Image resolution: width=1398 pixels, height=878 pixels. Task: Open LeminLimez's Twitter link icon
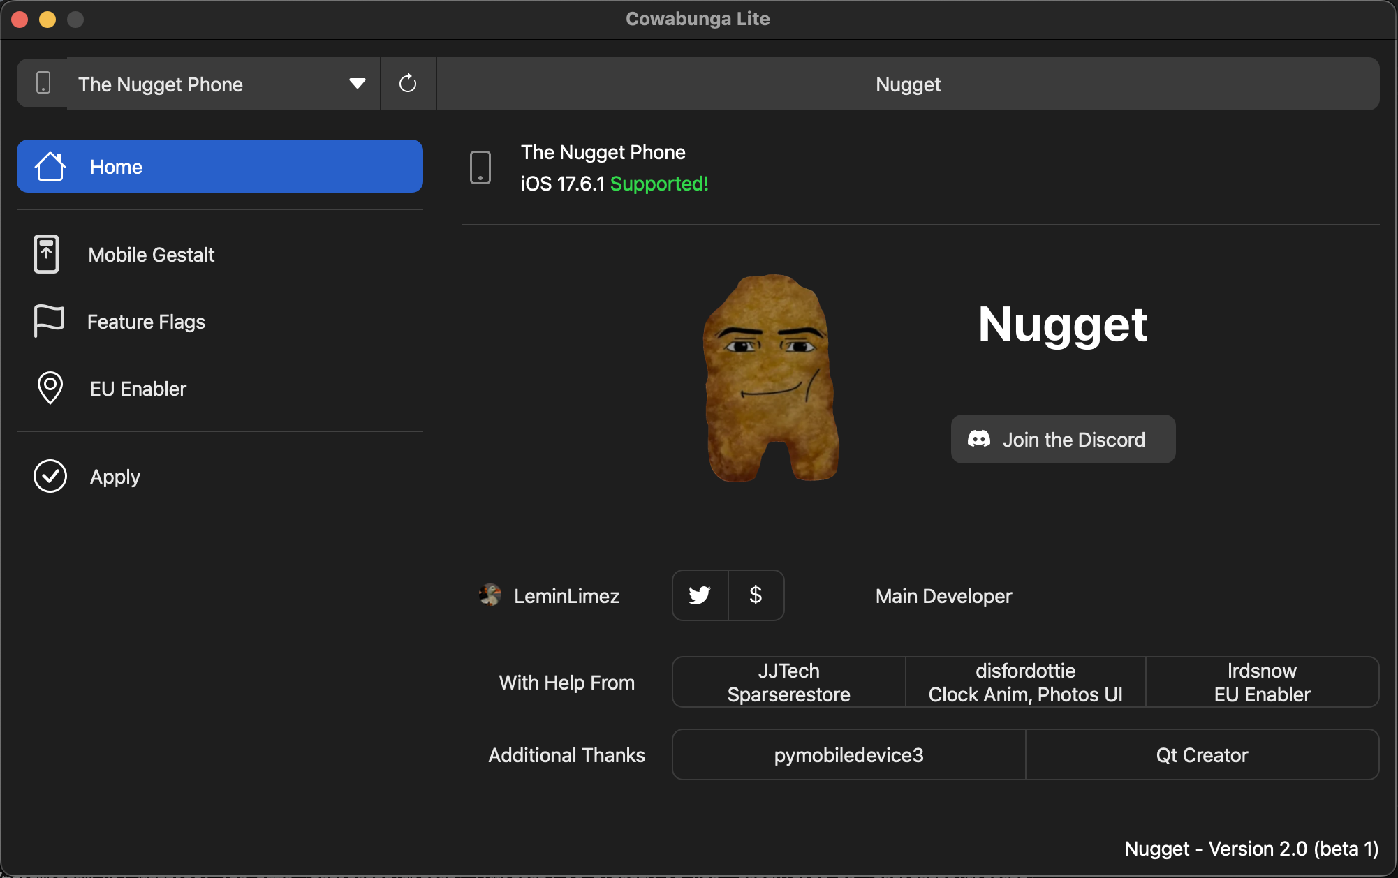click(x=700, y=595)
